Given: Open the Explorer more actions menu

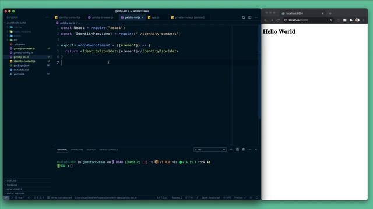Looking at the screenshot, I should click(47, 17).
